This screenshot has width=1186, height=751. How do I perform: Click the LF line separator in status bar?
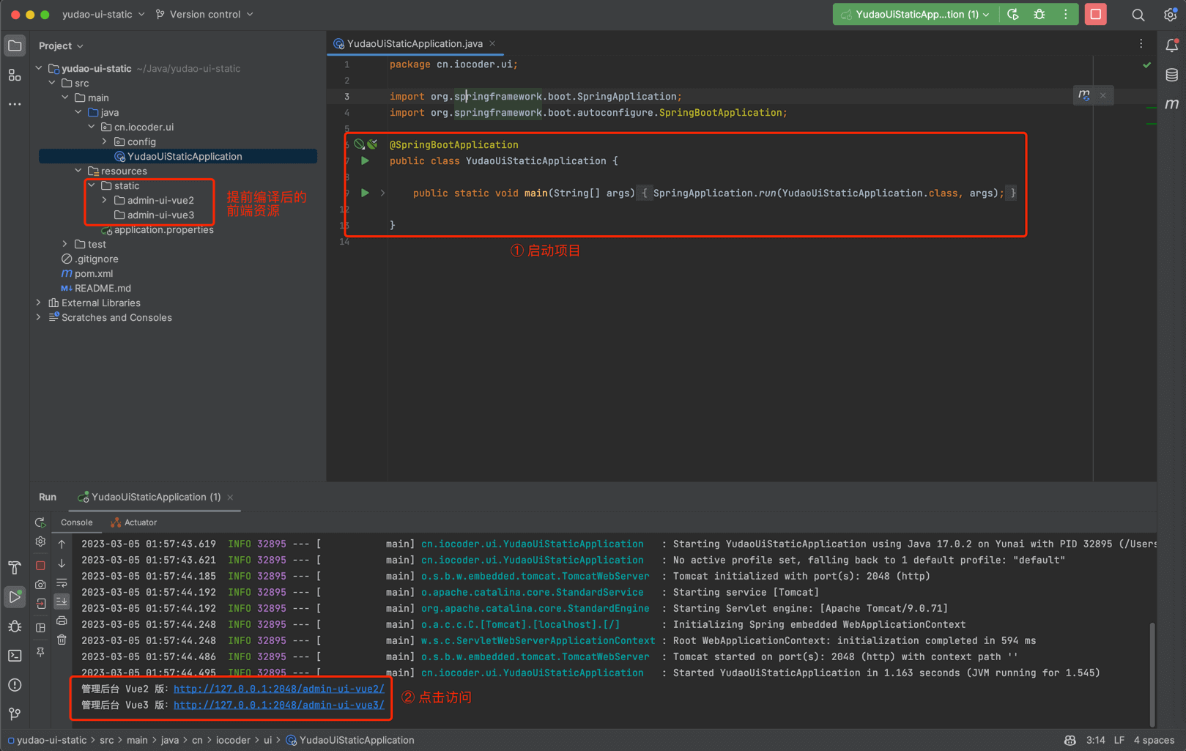coord(1119,740)
